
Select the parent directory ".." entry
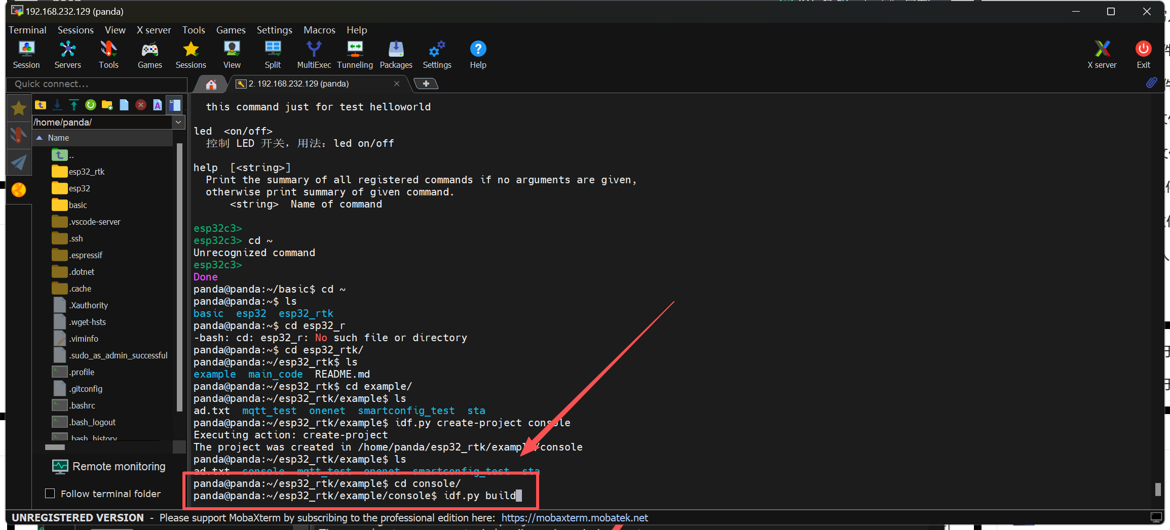pyautogui.click(x=63, y=155)
